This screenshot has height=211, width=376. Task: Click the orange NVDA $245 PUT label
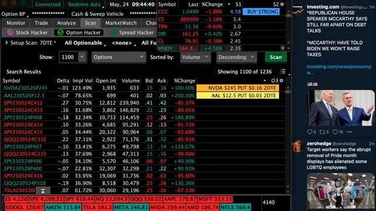[x=237, y=88]
